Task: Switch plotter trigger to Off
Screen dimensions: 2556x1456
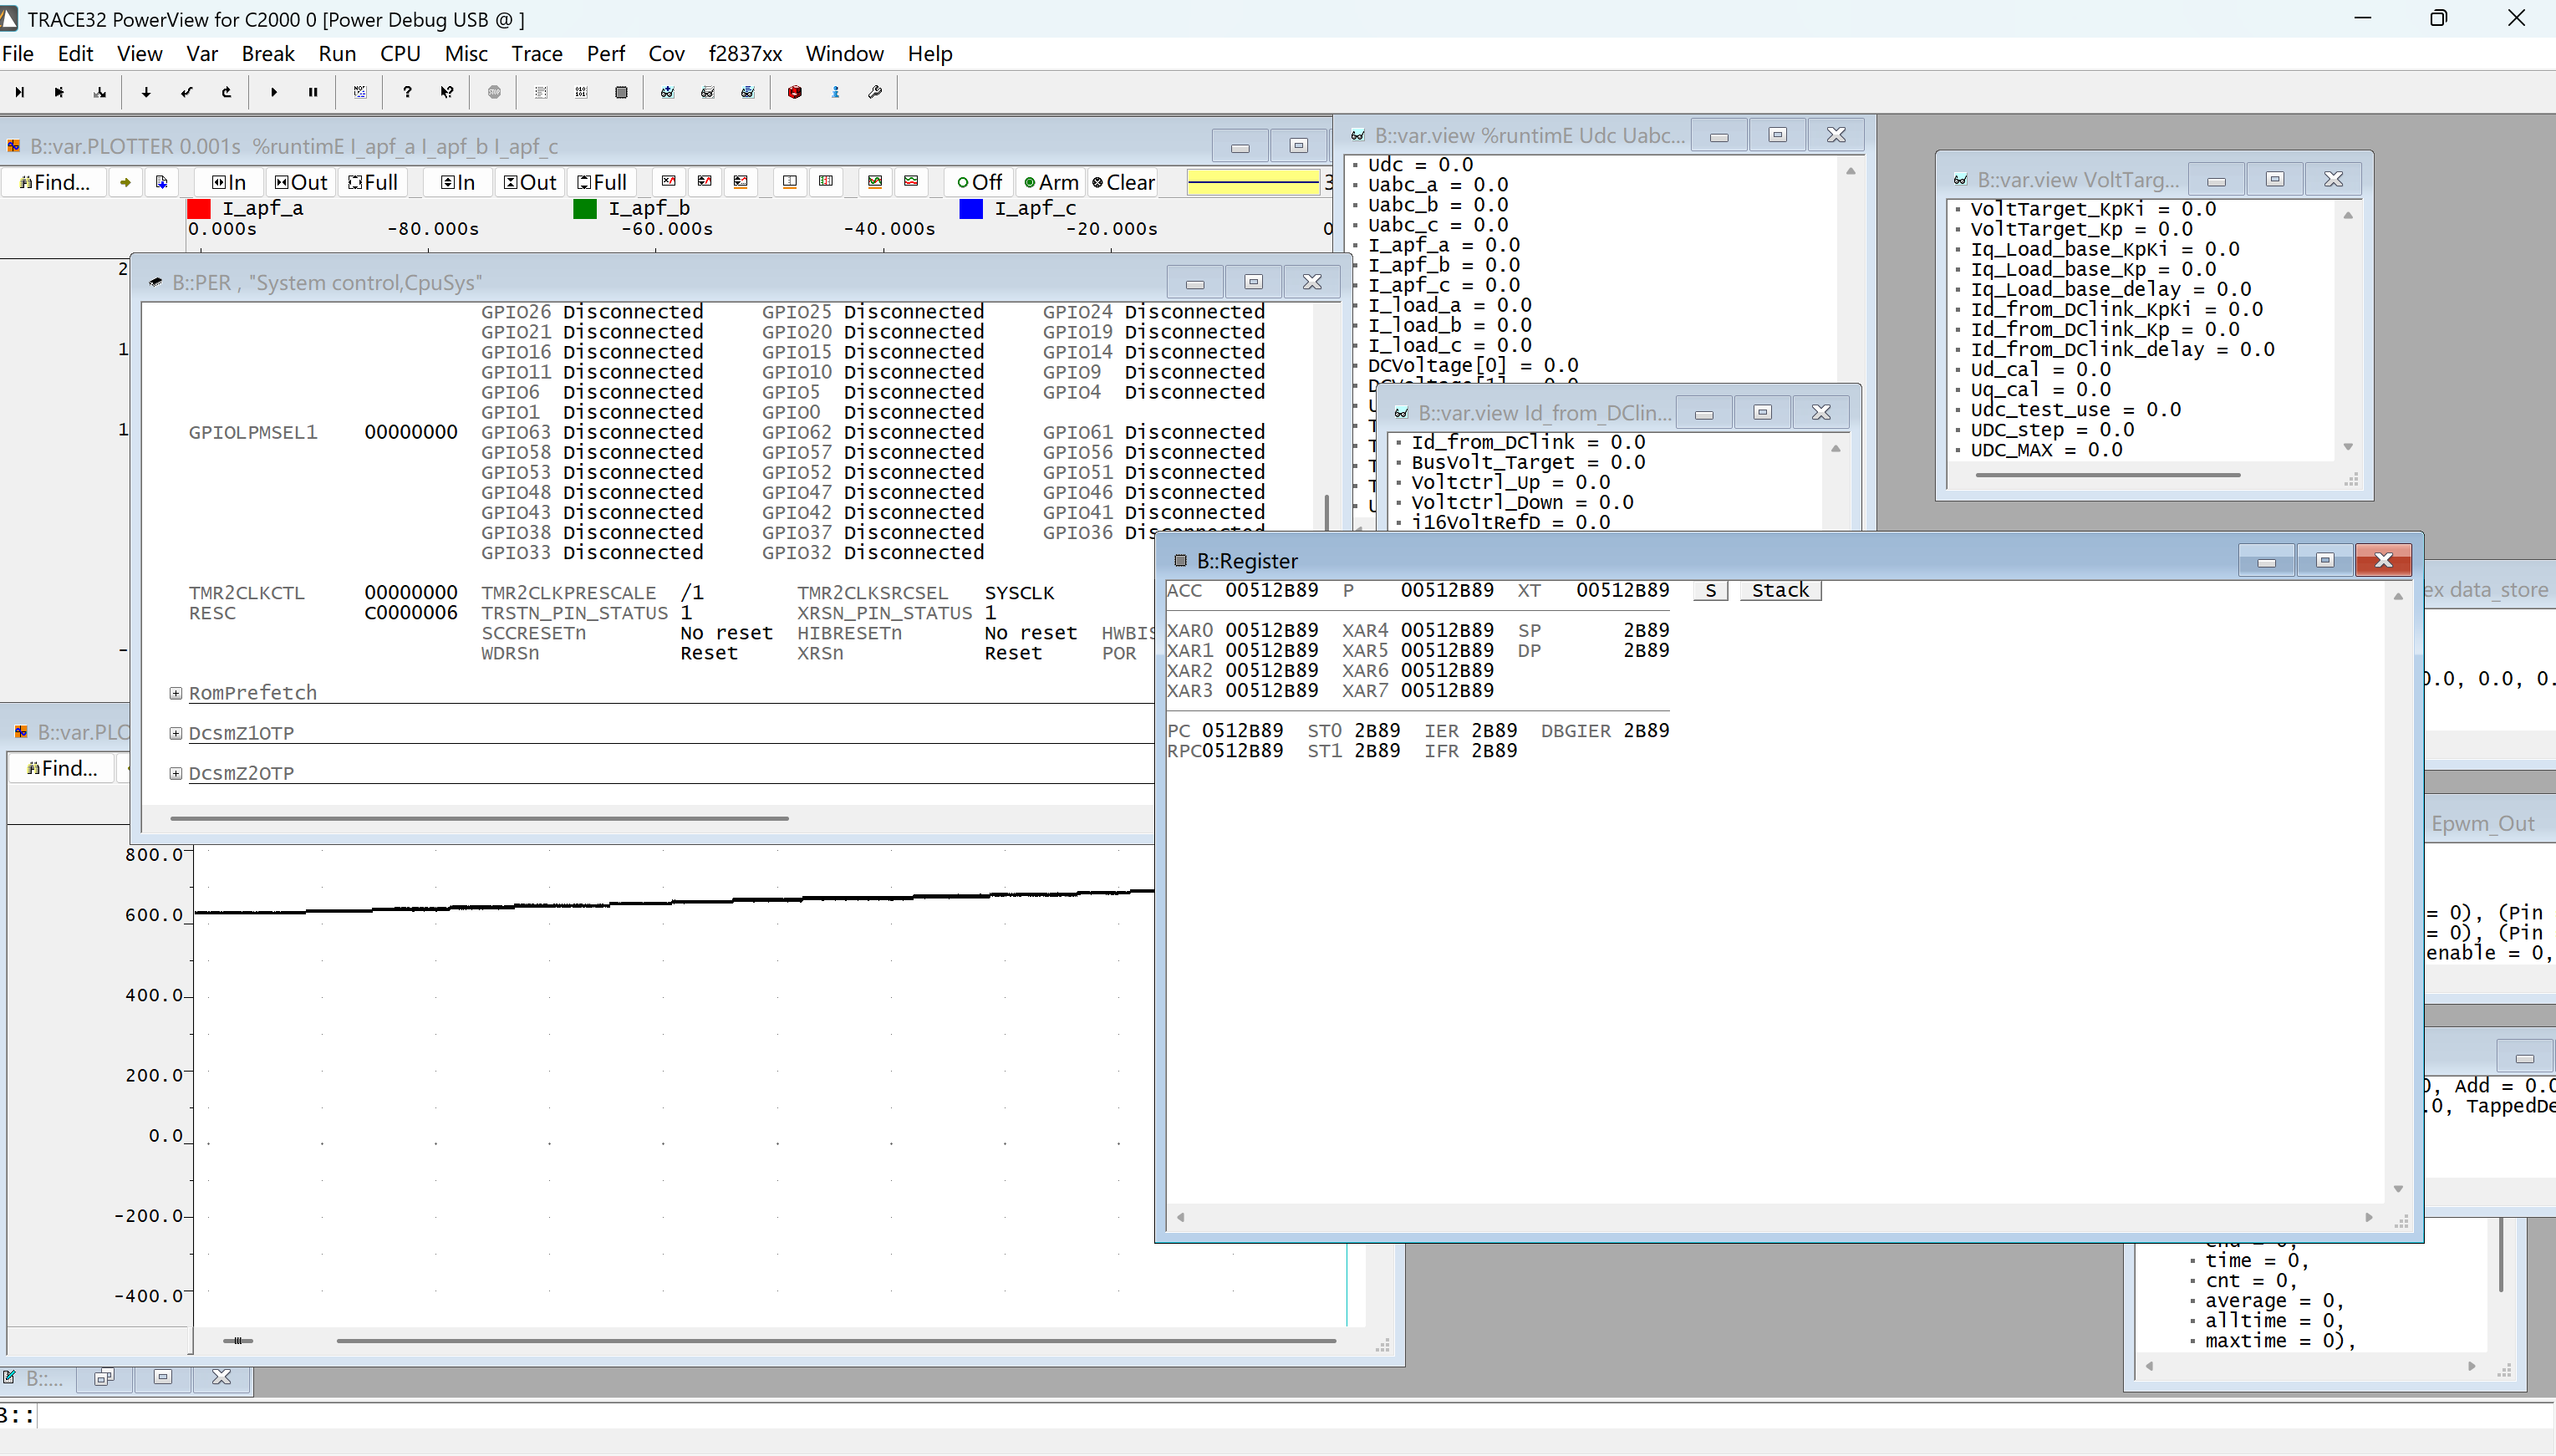Action: pos(979,182)
